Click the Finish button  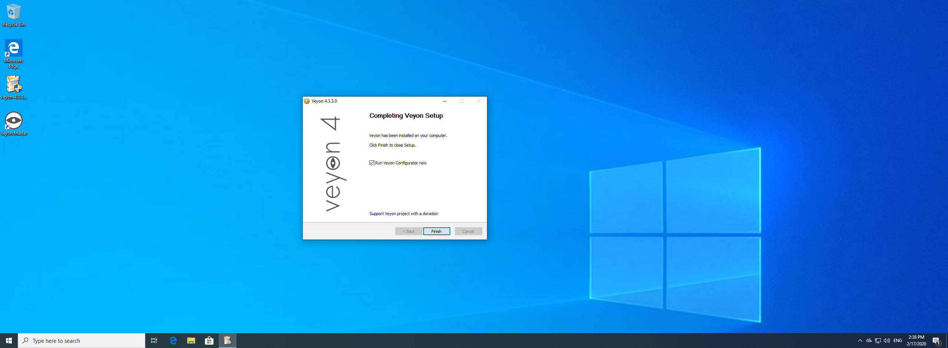click(x=437, y=231)
